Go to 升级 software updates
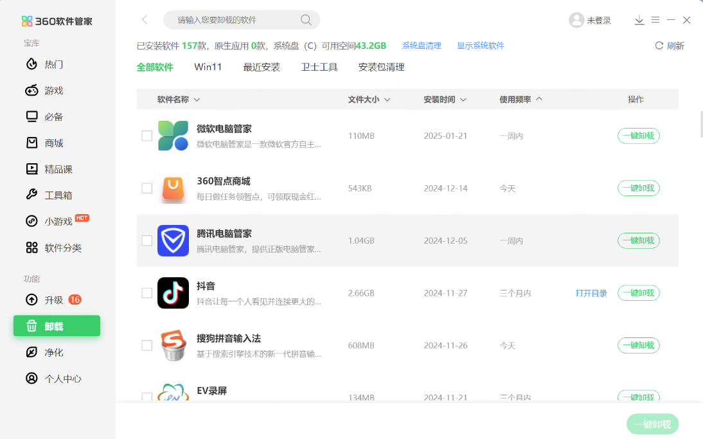This screenshot has height=439, width=703. click(x=53, y=300)
